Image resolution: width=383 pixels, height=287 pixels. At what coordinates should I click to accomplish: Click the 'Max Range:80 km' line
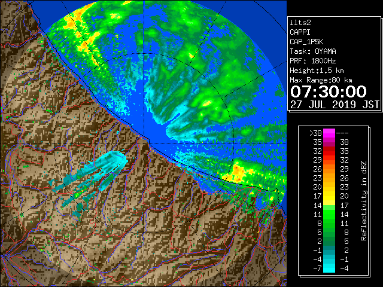click(321, 80)
